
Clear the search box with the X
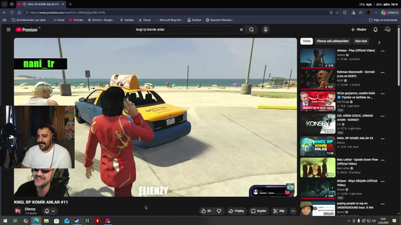pos(241,30)
